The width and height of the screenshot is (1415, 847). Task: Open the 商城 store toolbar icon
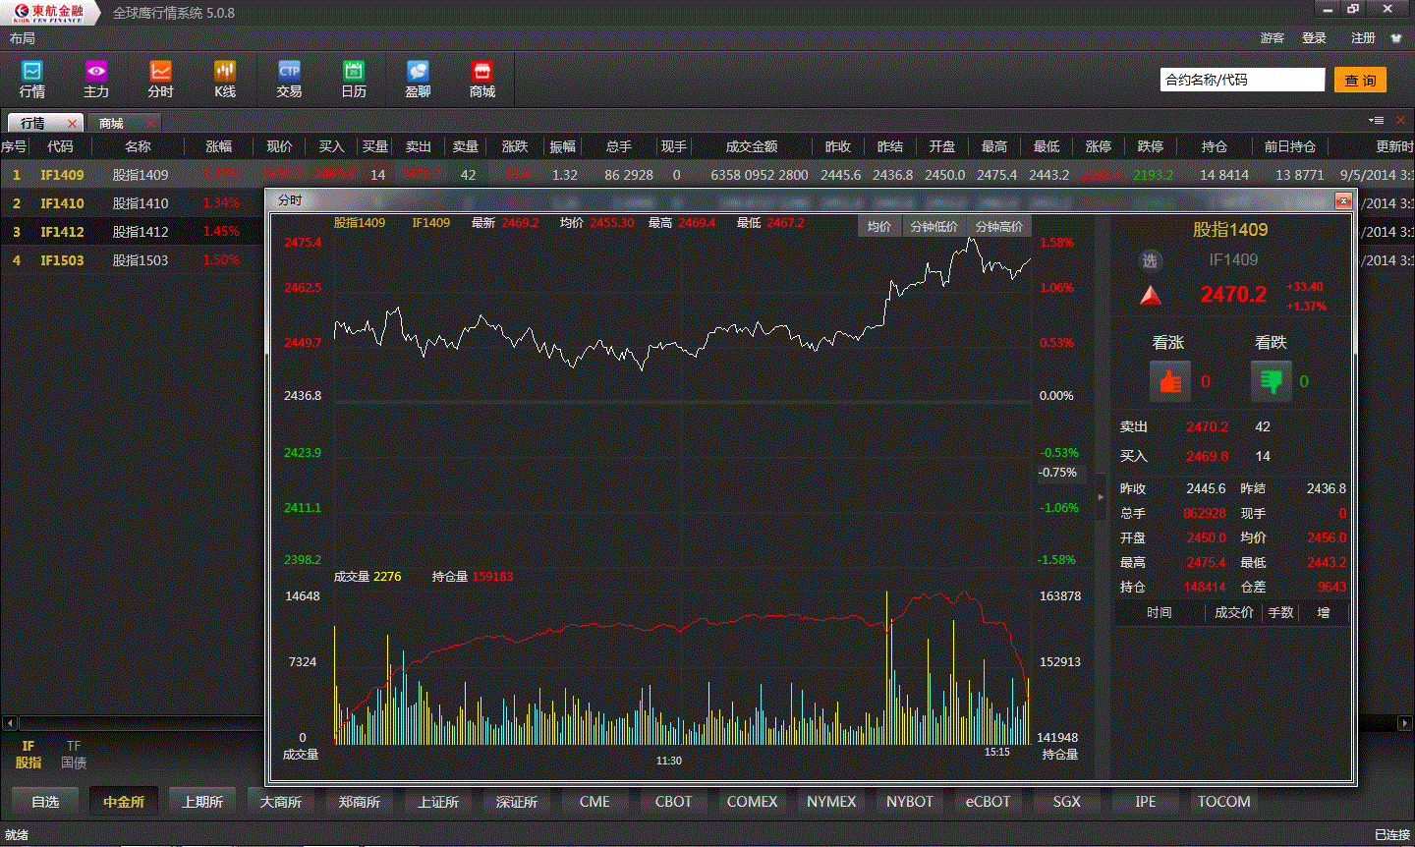click(x=481, y=79)
